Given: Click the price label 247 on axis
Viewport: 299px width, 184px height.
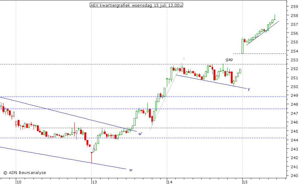Looking at the screenshot, I should 294,113.
